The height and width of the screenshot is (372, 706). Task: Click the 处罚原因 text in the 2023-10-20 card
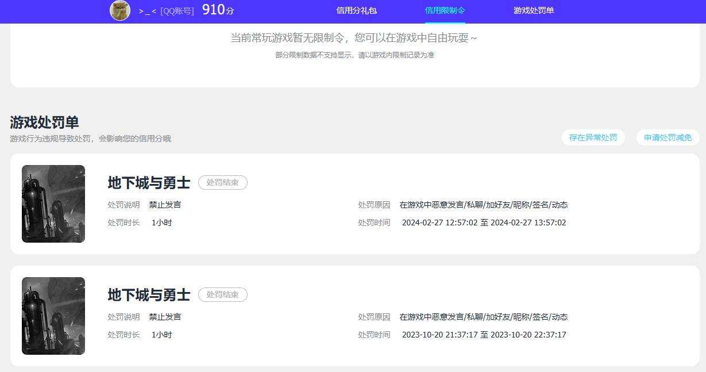click(484, 317)
